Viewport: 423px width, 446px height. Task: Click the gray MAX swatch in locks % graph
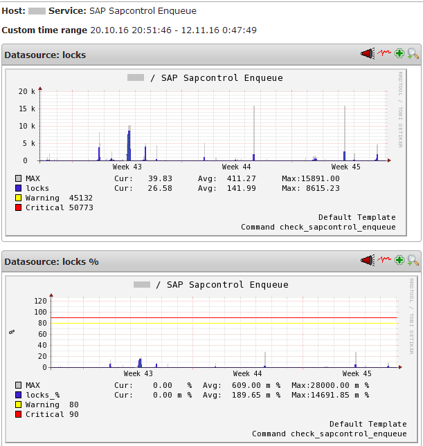coord(19,385)
